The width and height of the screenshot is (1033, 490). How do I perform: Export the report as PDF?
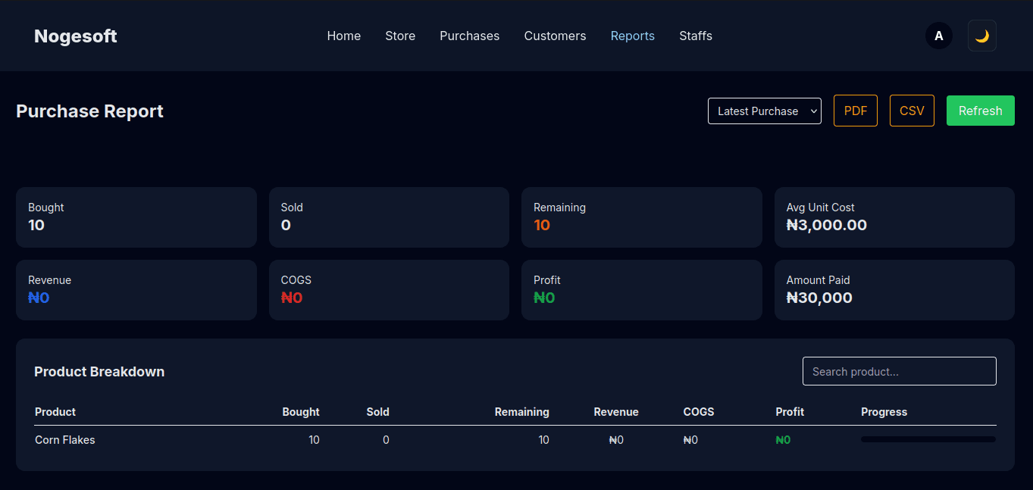coord(855,111)
